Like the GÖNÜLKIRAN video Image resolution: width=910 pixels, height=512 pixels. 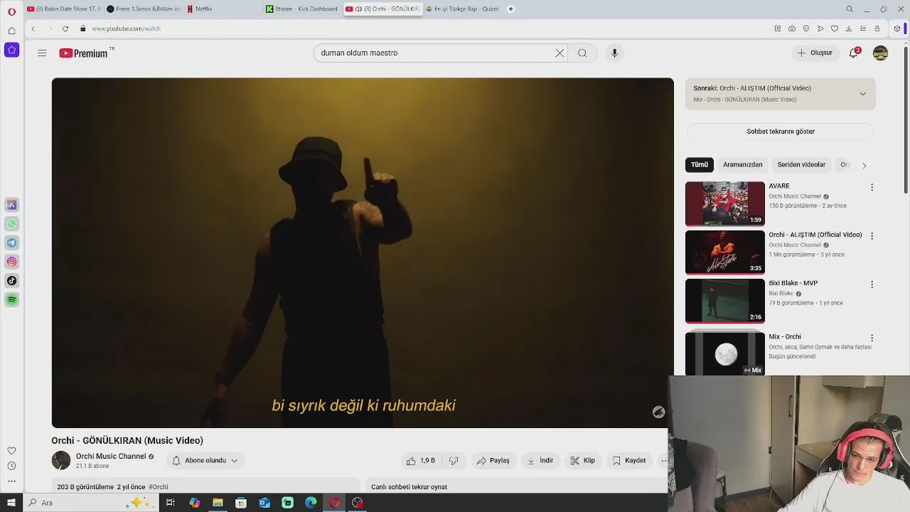(x=420, y=461)
